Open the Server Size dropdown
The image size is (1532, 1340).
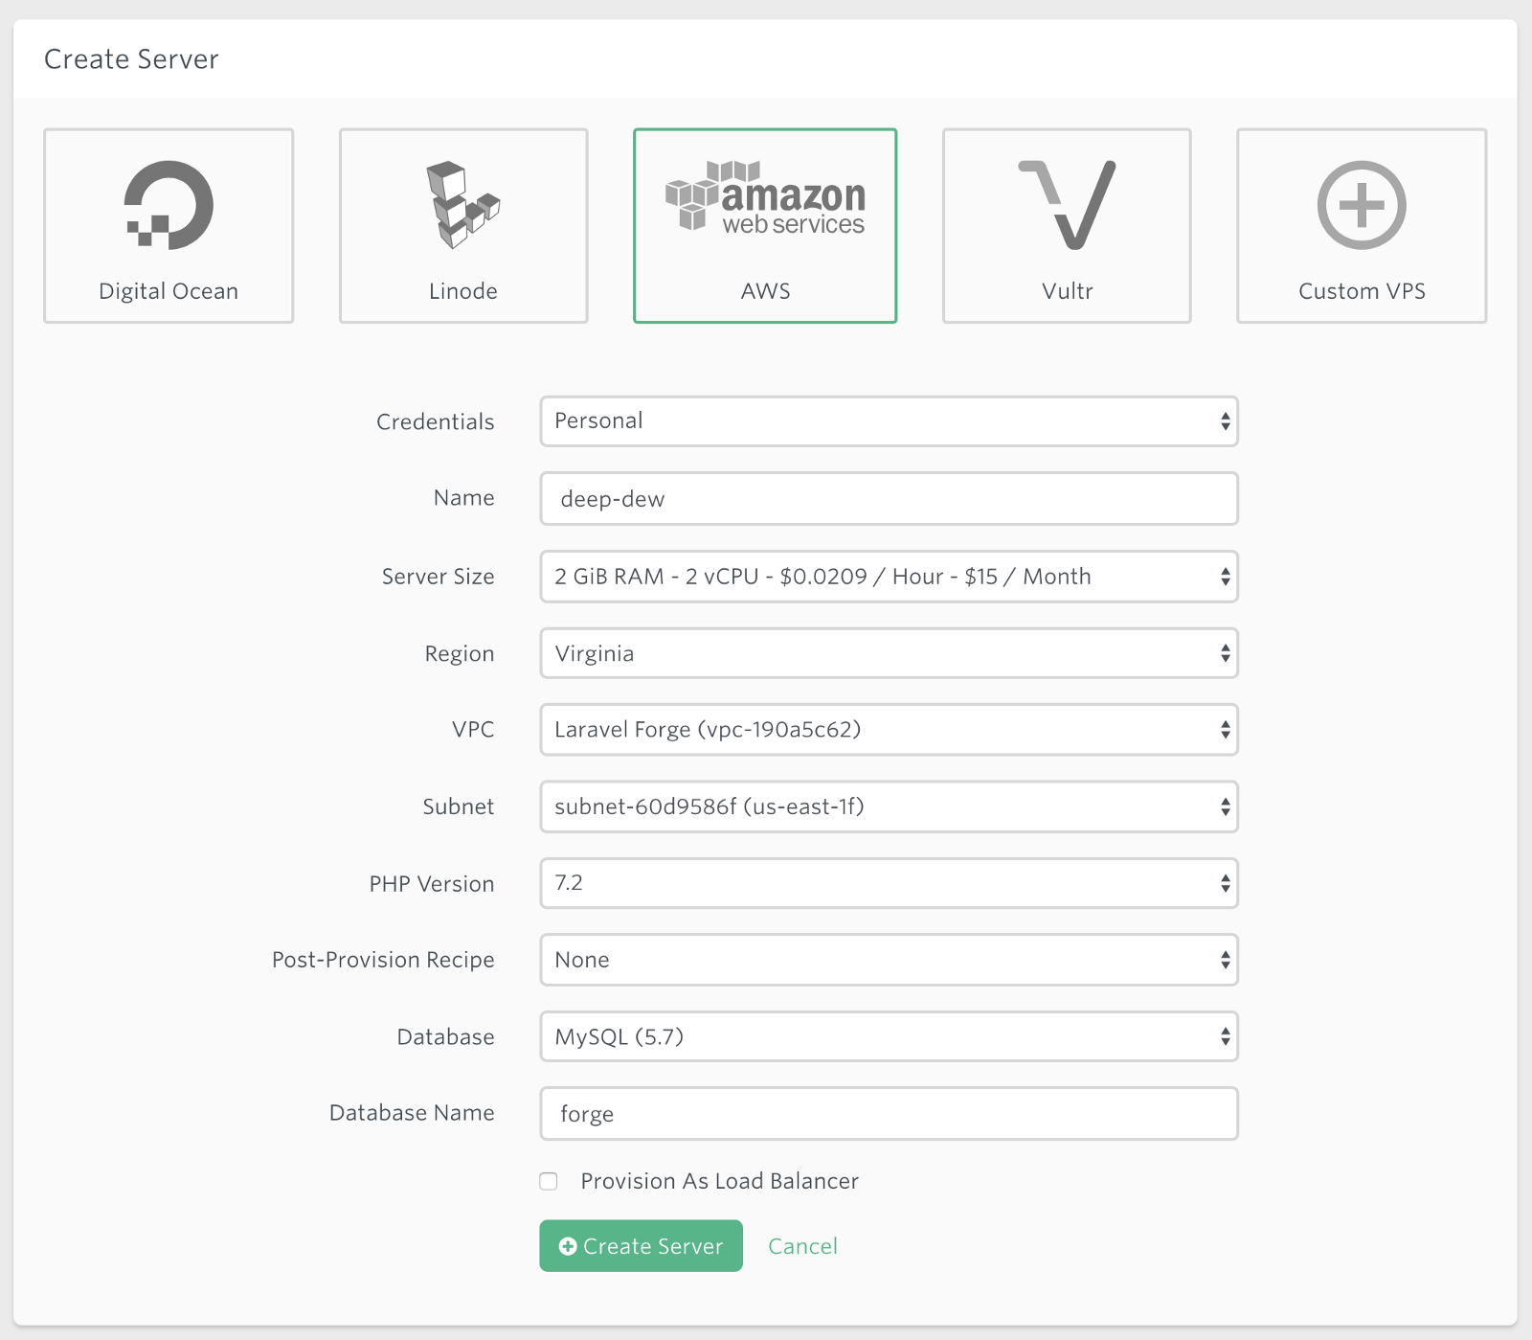(889, 577)
